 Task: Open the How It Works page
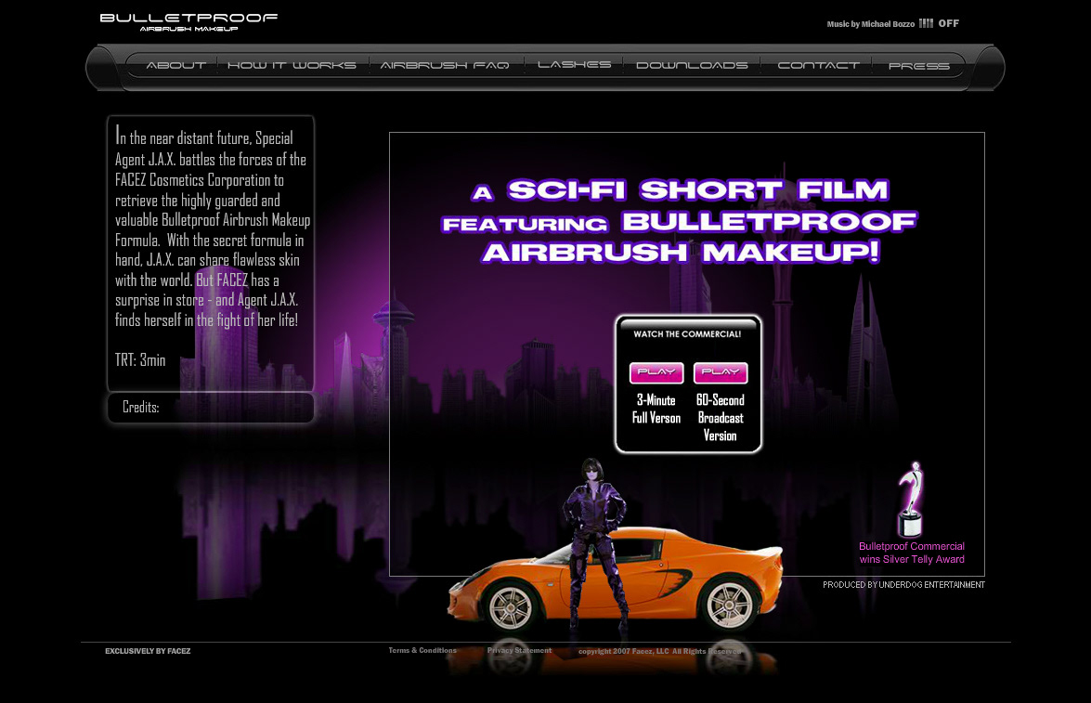(292, 65)
